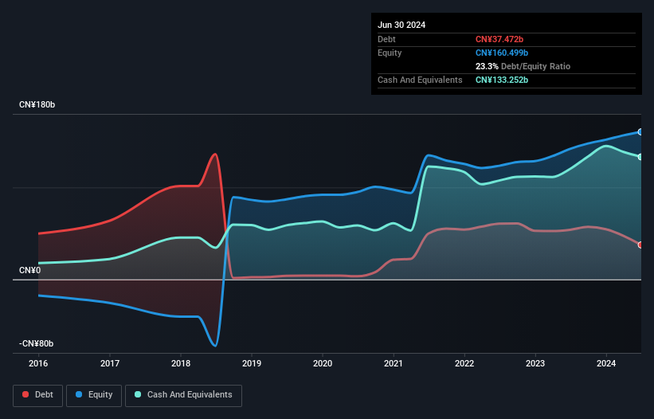Click the Cash value CN¥133.252b
This screenshot has height=419, width=654.
click(x=502, y=80)
